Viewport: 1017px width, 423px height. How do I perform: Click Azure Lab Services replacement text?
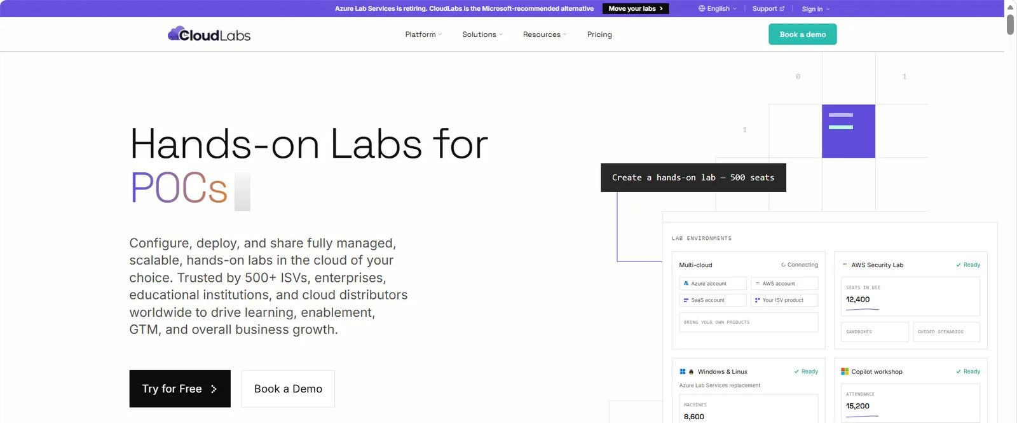[x=720, y=385]
